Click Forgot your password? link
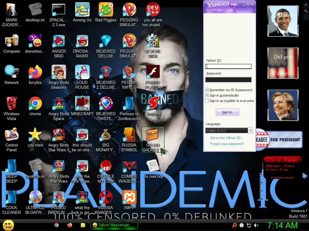This screenshot has width=309, height=231. point(227,144)
